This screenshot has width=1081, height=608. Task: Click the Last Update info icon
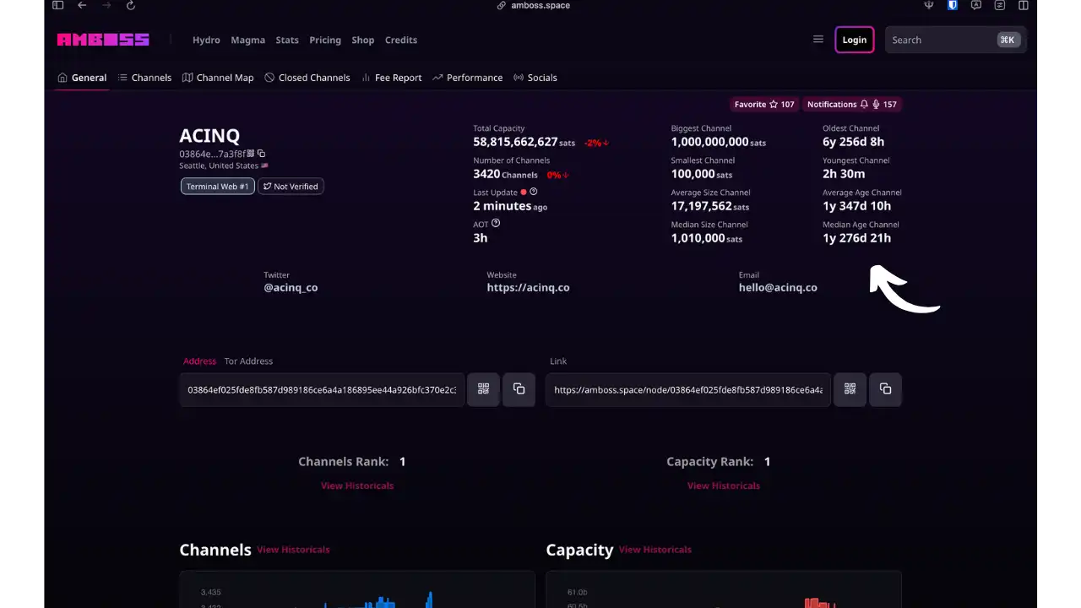pos(533,192)
